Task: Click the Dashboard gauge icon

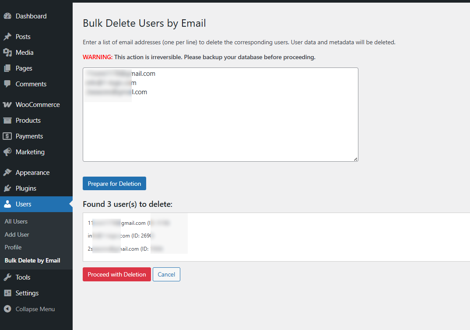Action: 7,16
